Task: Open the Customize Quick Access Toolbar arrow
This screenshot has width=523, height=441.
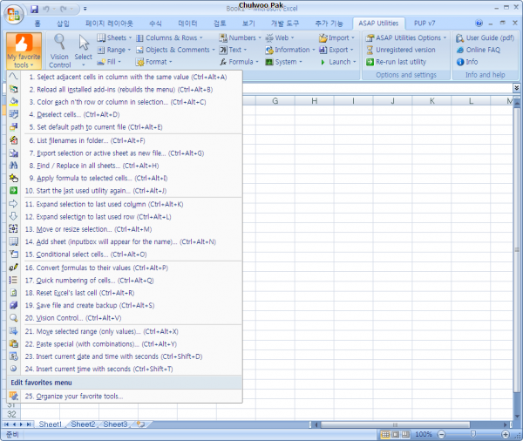Action: pos(85,9)
